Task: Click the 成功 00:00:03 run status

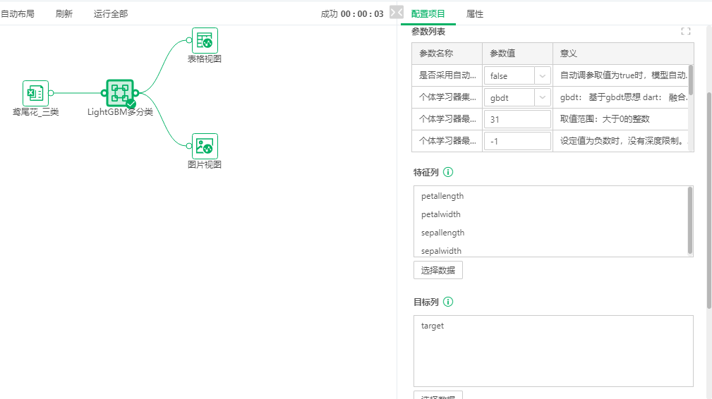Action: pos(352,14)
